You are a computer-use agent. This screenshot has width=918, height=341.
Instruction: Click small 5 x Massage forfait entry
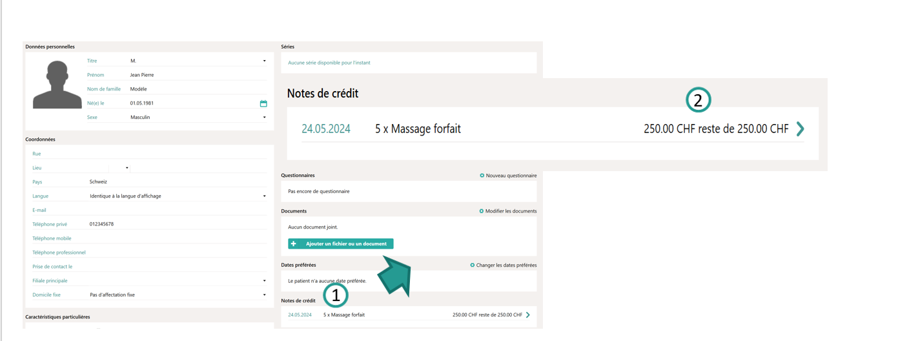click(x=344, y=315)
